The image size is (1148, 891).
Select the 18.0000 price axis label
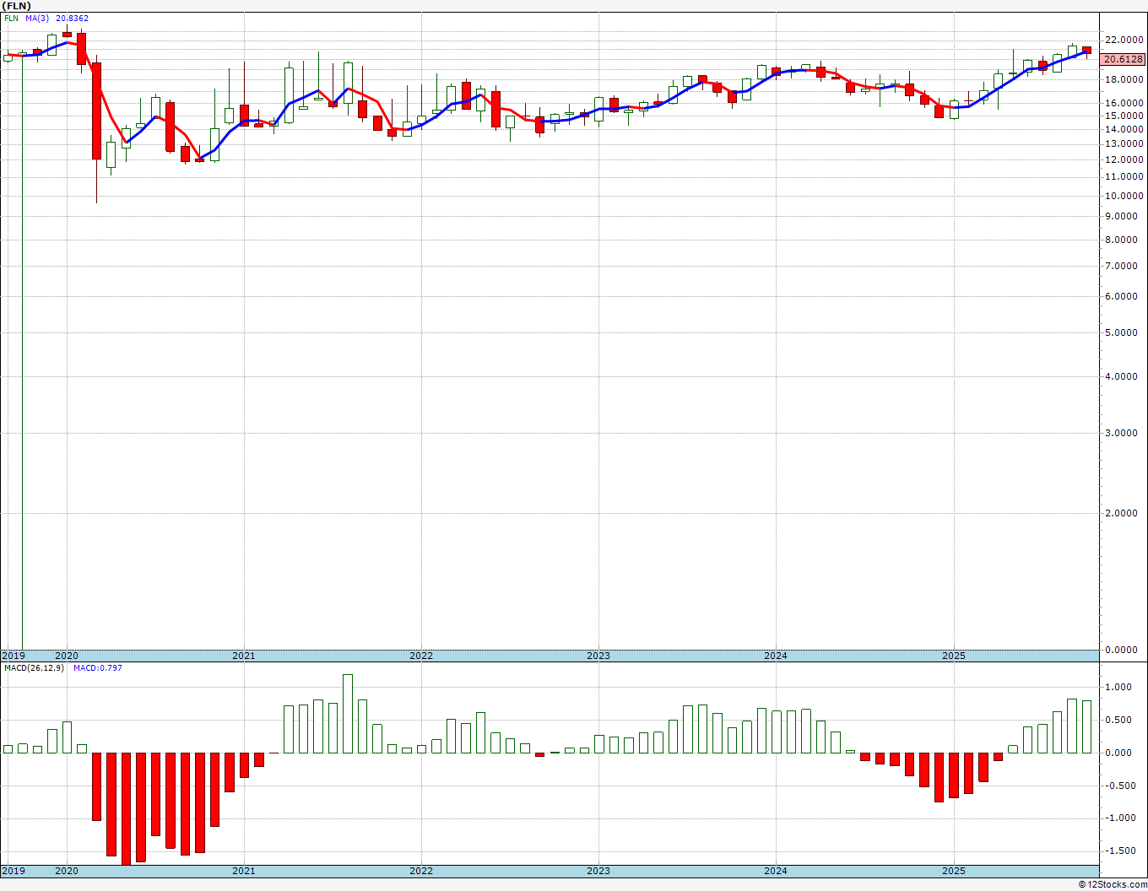[x=1125, y=80]
